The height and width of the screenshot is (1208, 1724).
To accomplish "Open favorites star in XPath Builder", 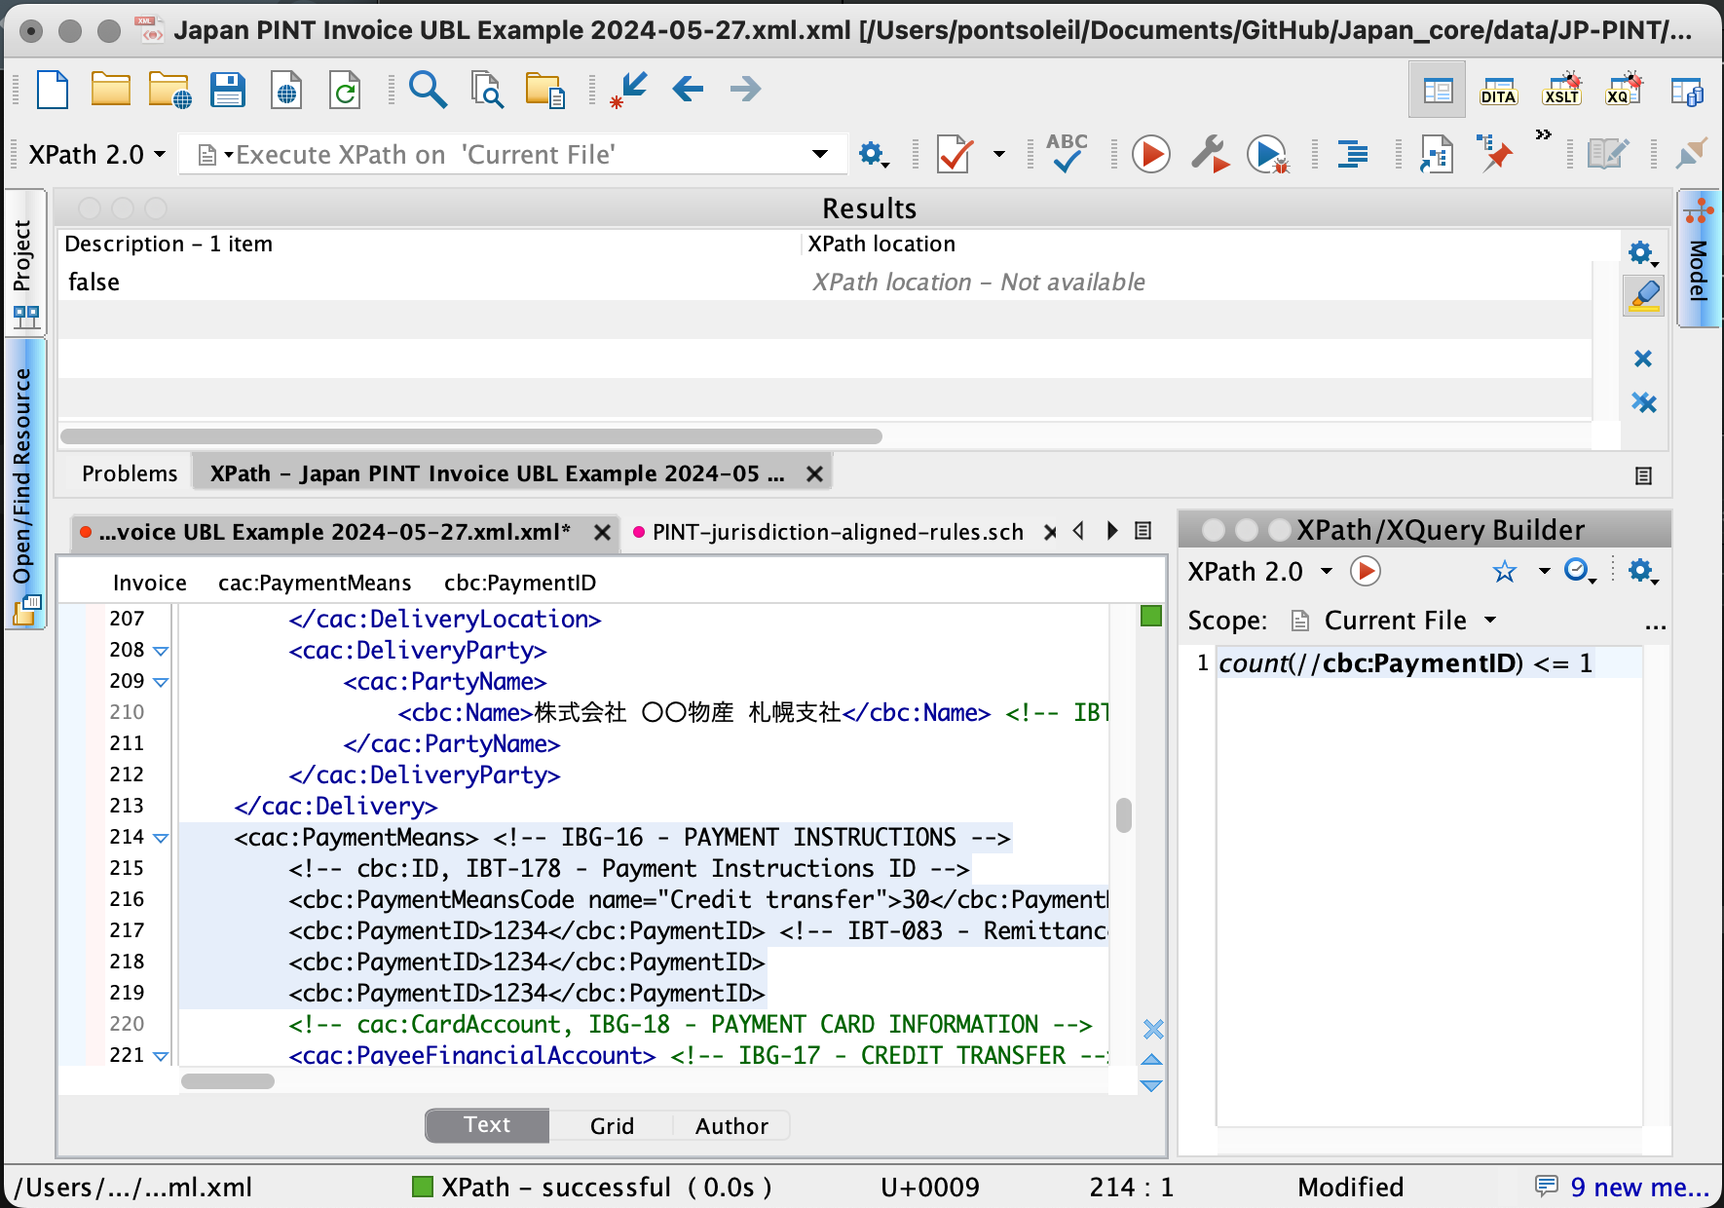I will (x=1504, y=571).
